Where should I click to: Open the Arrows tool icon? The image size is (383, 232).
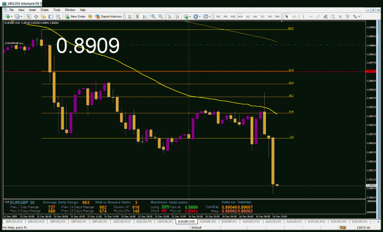point(355,16)
